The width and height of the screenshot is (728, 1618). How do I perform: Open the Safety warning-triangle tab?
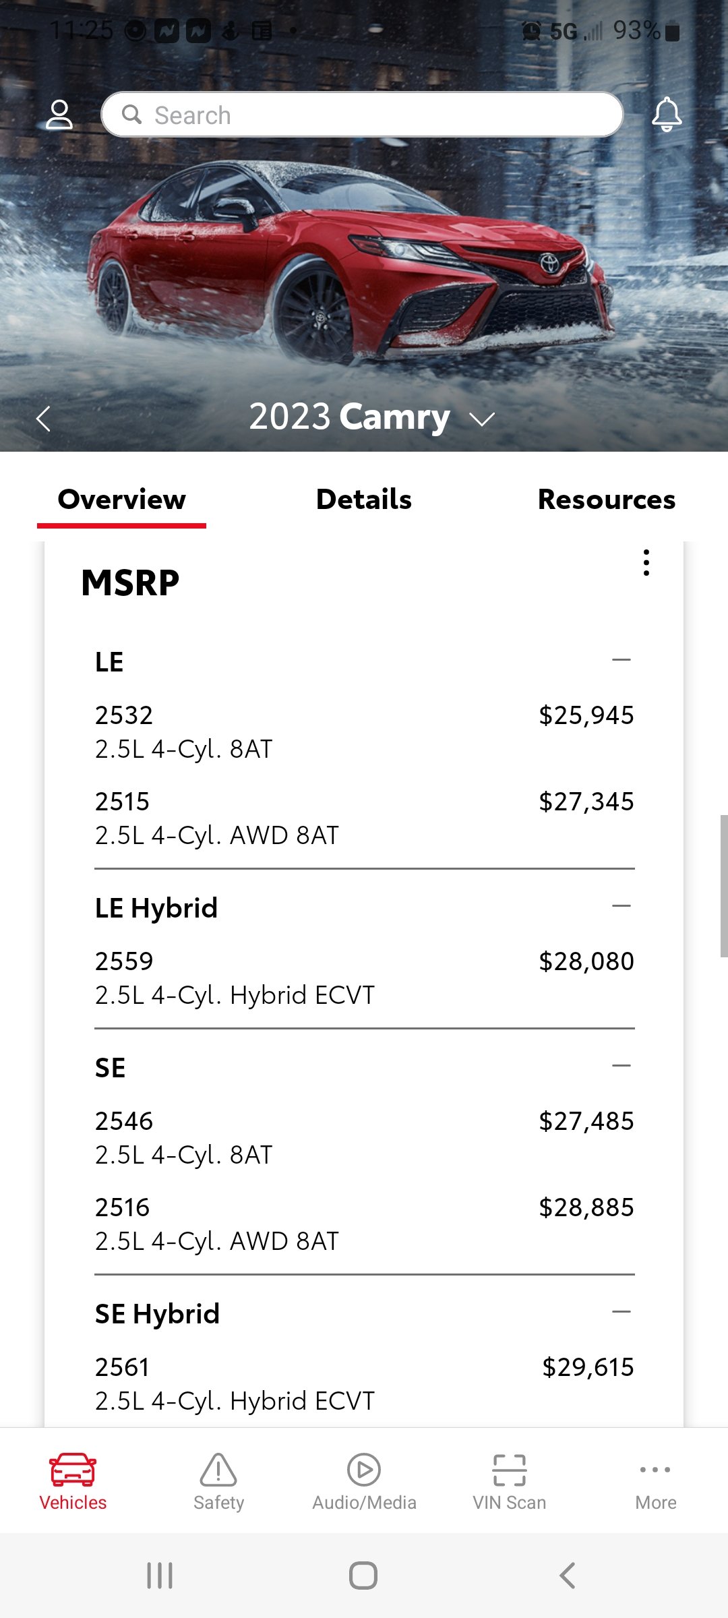(218, 1482)
